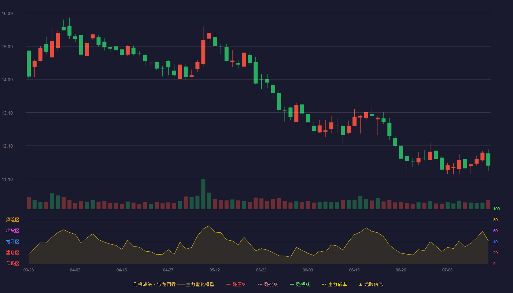Click the 04-02 date label

click(75, 270)
